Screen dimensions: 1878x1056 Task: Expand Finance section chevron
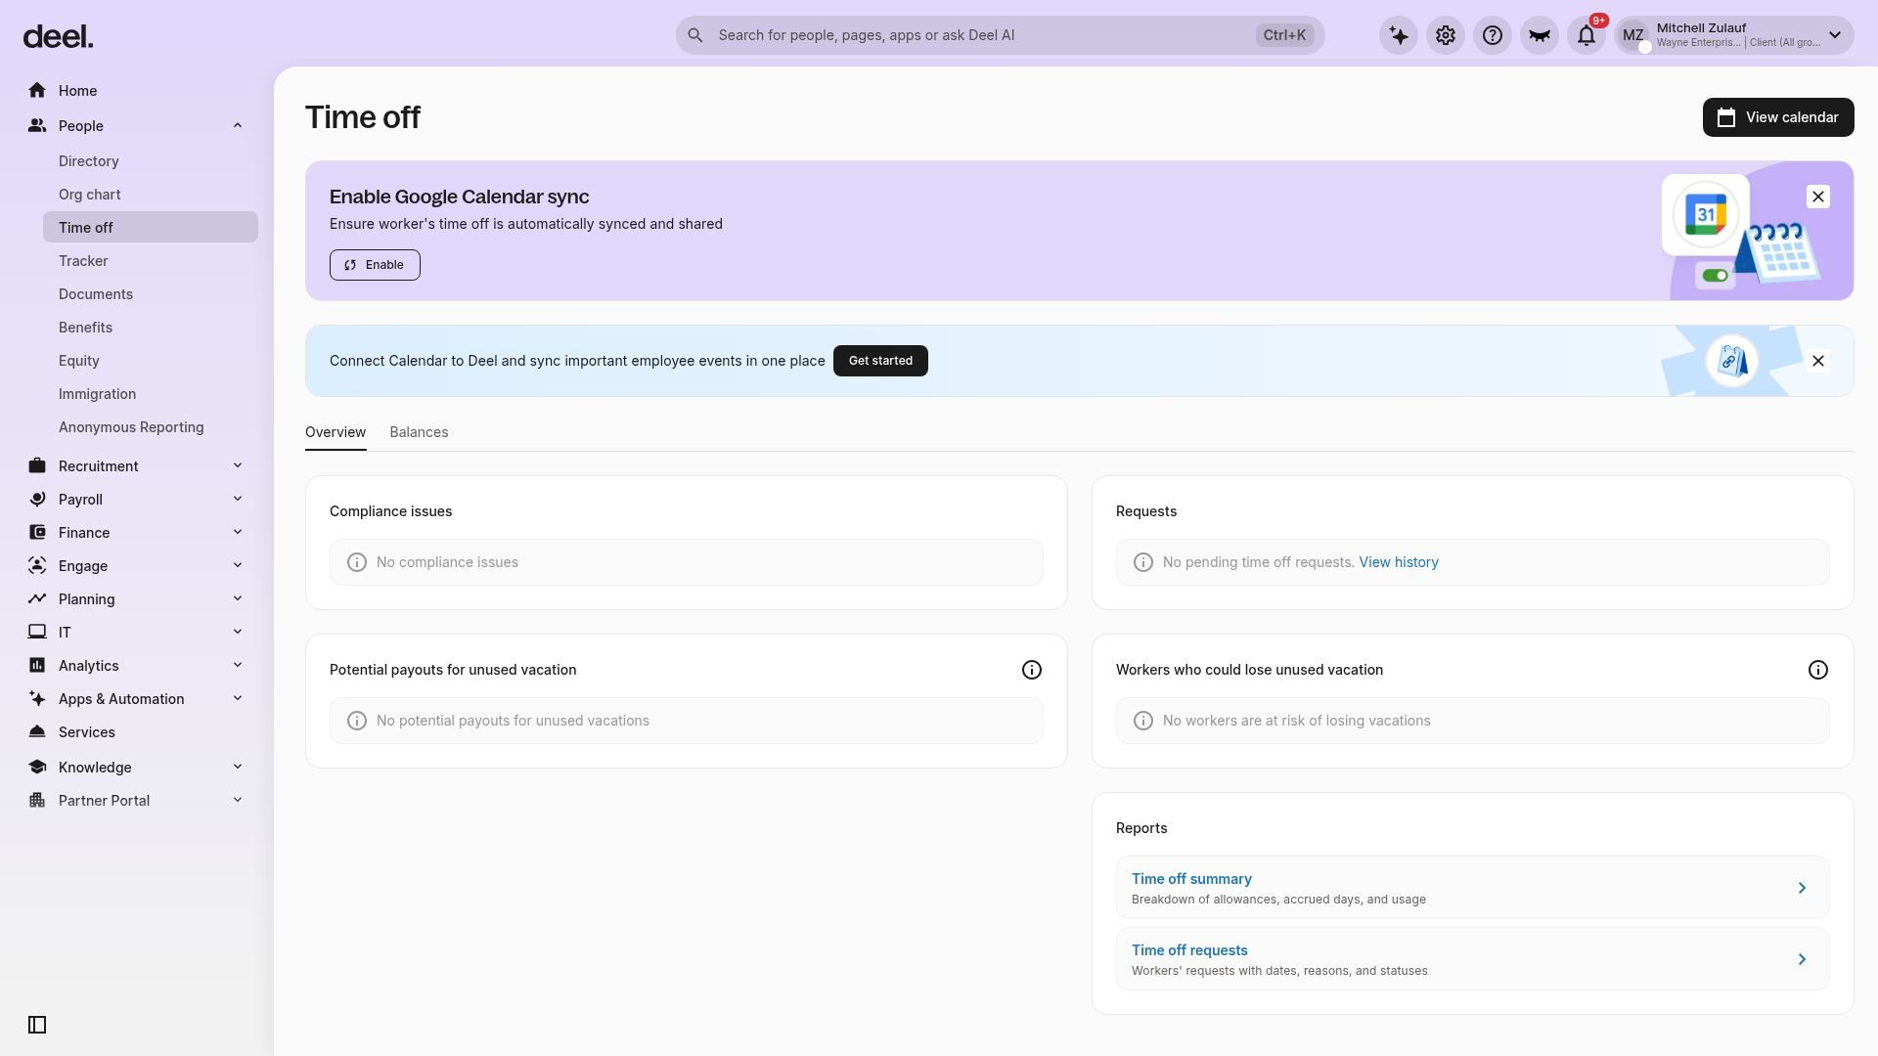(x=238, y=532)
